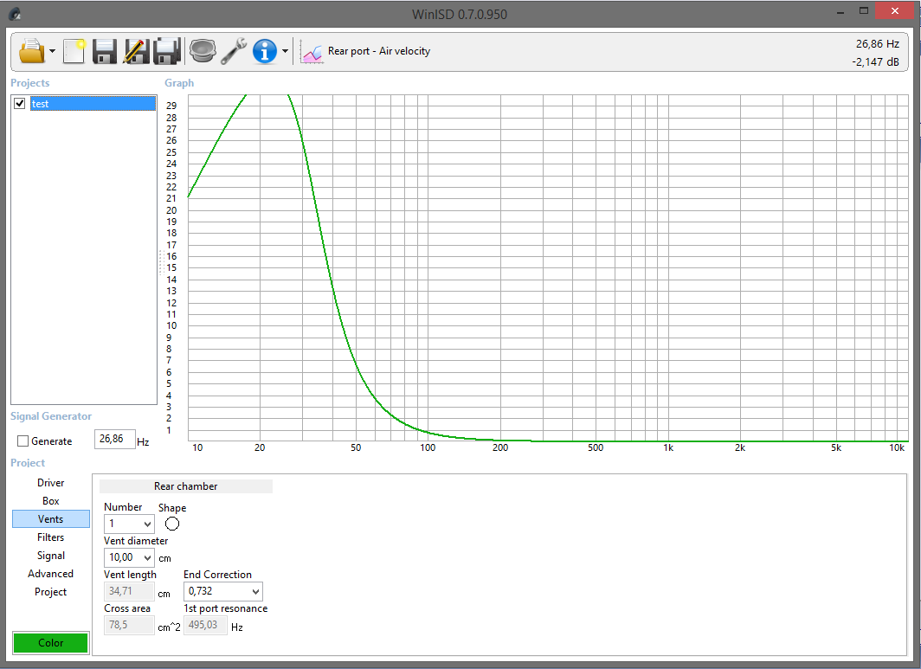Click the green Color button

tap(50, 642)
